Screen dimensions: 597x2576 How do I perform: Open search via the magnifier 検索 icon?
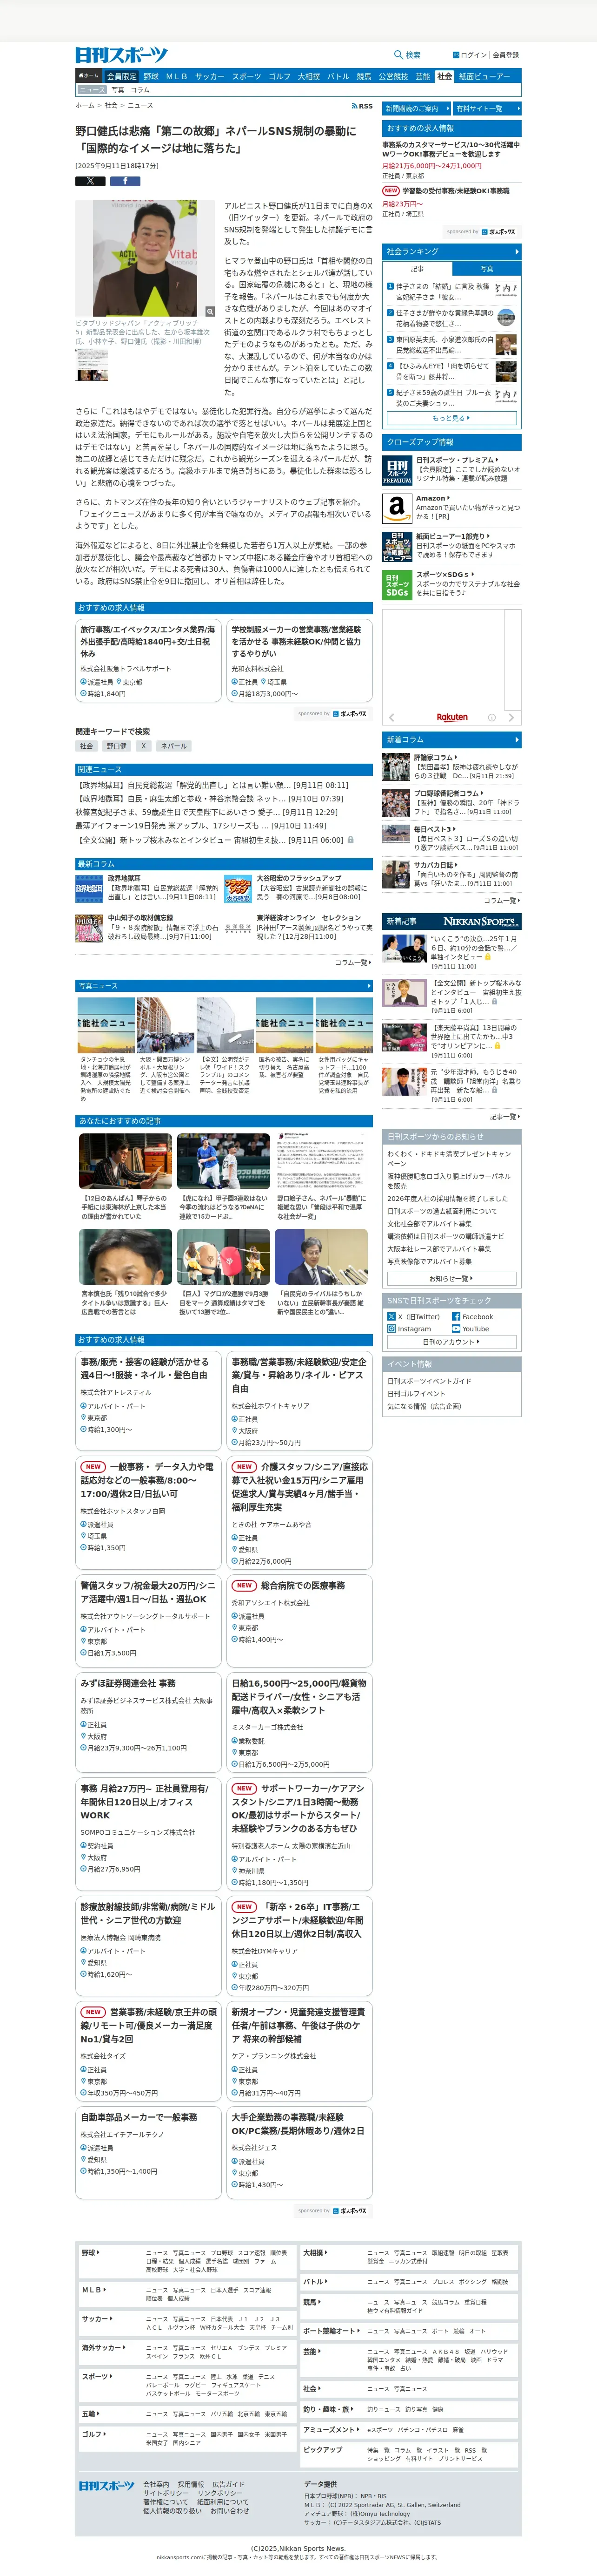407,55
